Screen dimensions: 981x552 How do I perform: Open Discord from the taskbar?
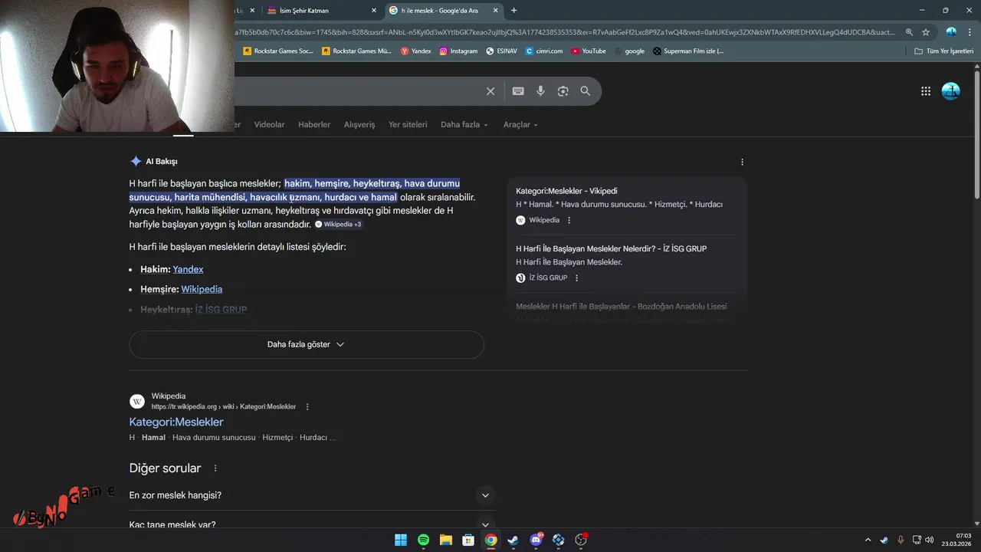[536, 540]
